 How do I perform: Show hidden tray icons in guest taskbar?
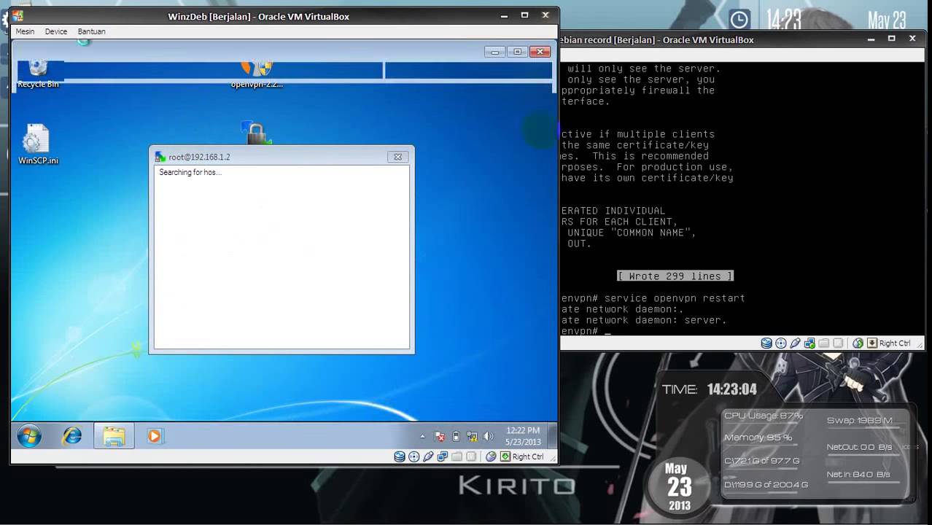click(x=422, y=437)
